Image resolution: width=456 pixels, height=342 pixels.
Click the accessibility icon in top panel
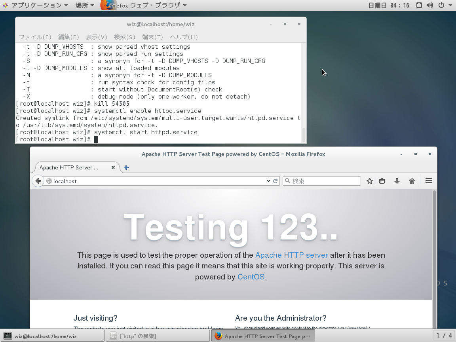click(419, 5)
